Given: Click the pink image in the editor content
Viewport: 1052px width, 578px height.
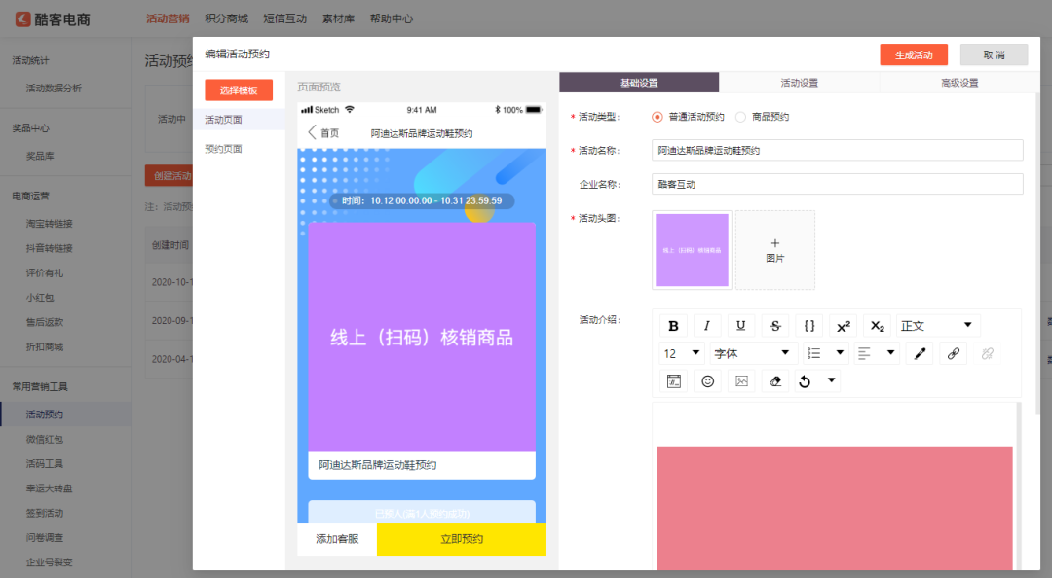Looking at the screenshot, I should 835,508.
